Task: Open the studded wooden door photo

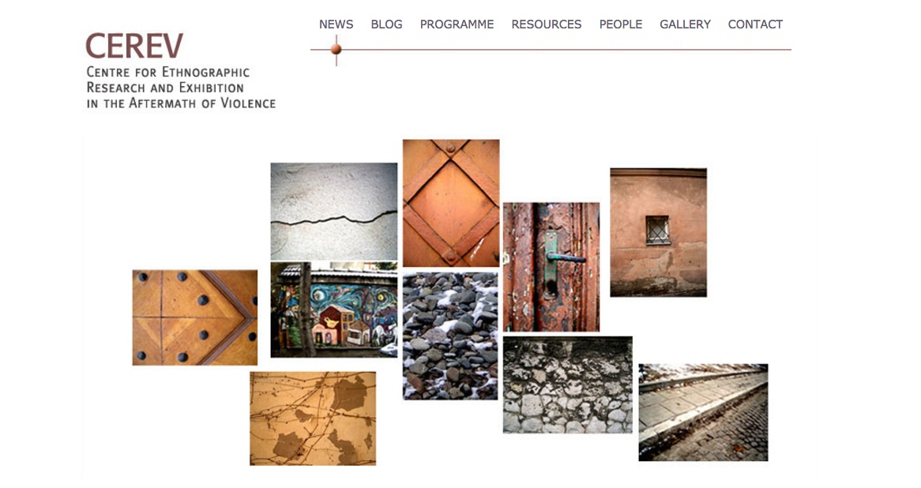Action: tap(195, 317)
